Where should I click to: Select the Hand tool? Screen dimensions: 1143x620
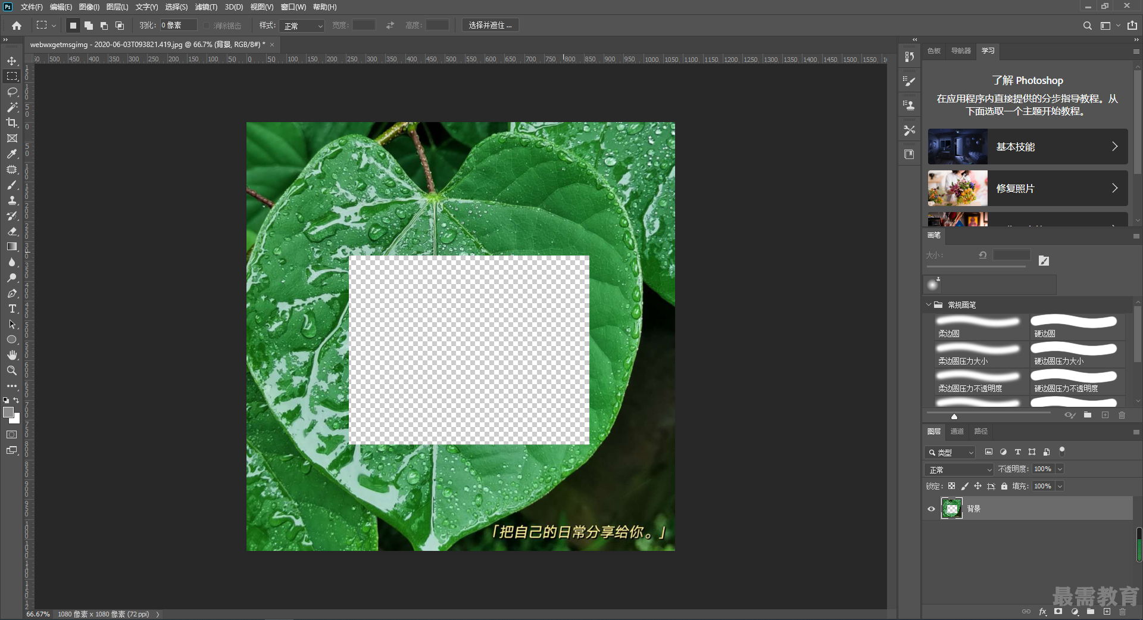12,355
